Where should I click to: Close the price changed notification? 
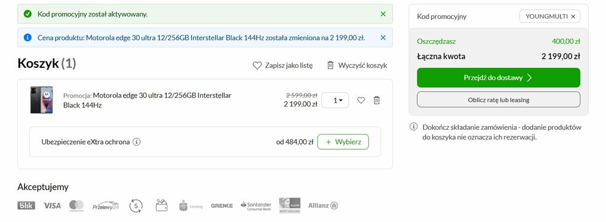[x=383, y=37]
